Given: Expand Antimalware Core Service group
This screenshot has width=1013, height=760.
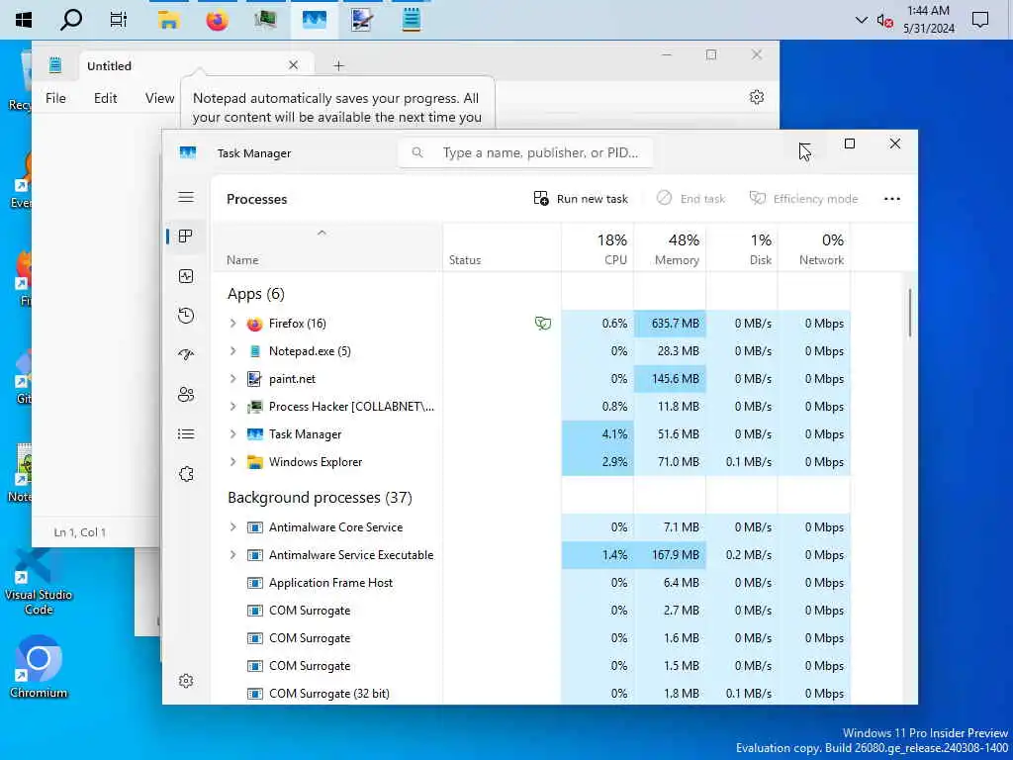Looking at the screenshot, I should [x=233, y=527].
